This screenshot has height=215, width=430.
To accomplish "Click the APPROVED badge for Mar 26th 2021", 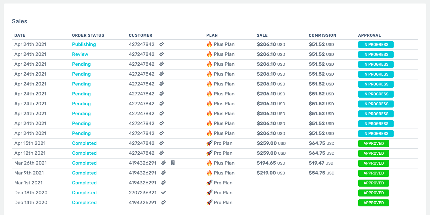I will (x=374, y=163).
